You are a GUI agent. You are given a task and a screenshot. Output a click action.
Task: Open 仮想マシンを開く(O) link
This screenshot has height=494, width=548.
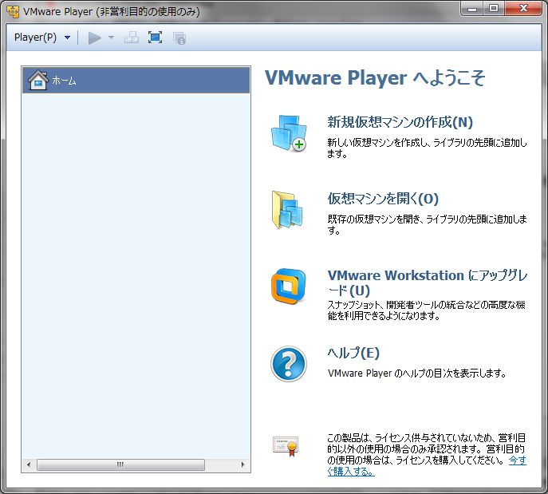[x=383, y=199]
